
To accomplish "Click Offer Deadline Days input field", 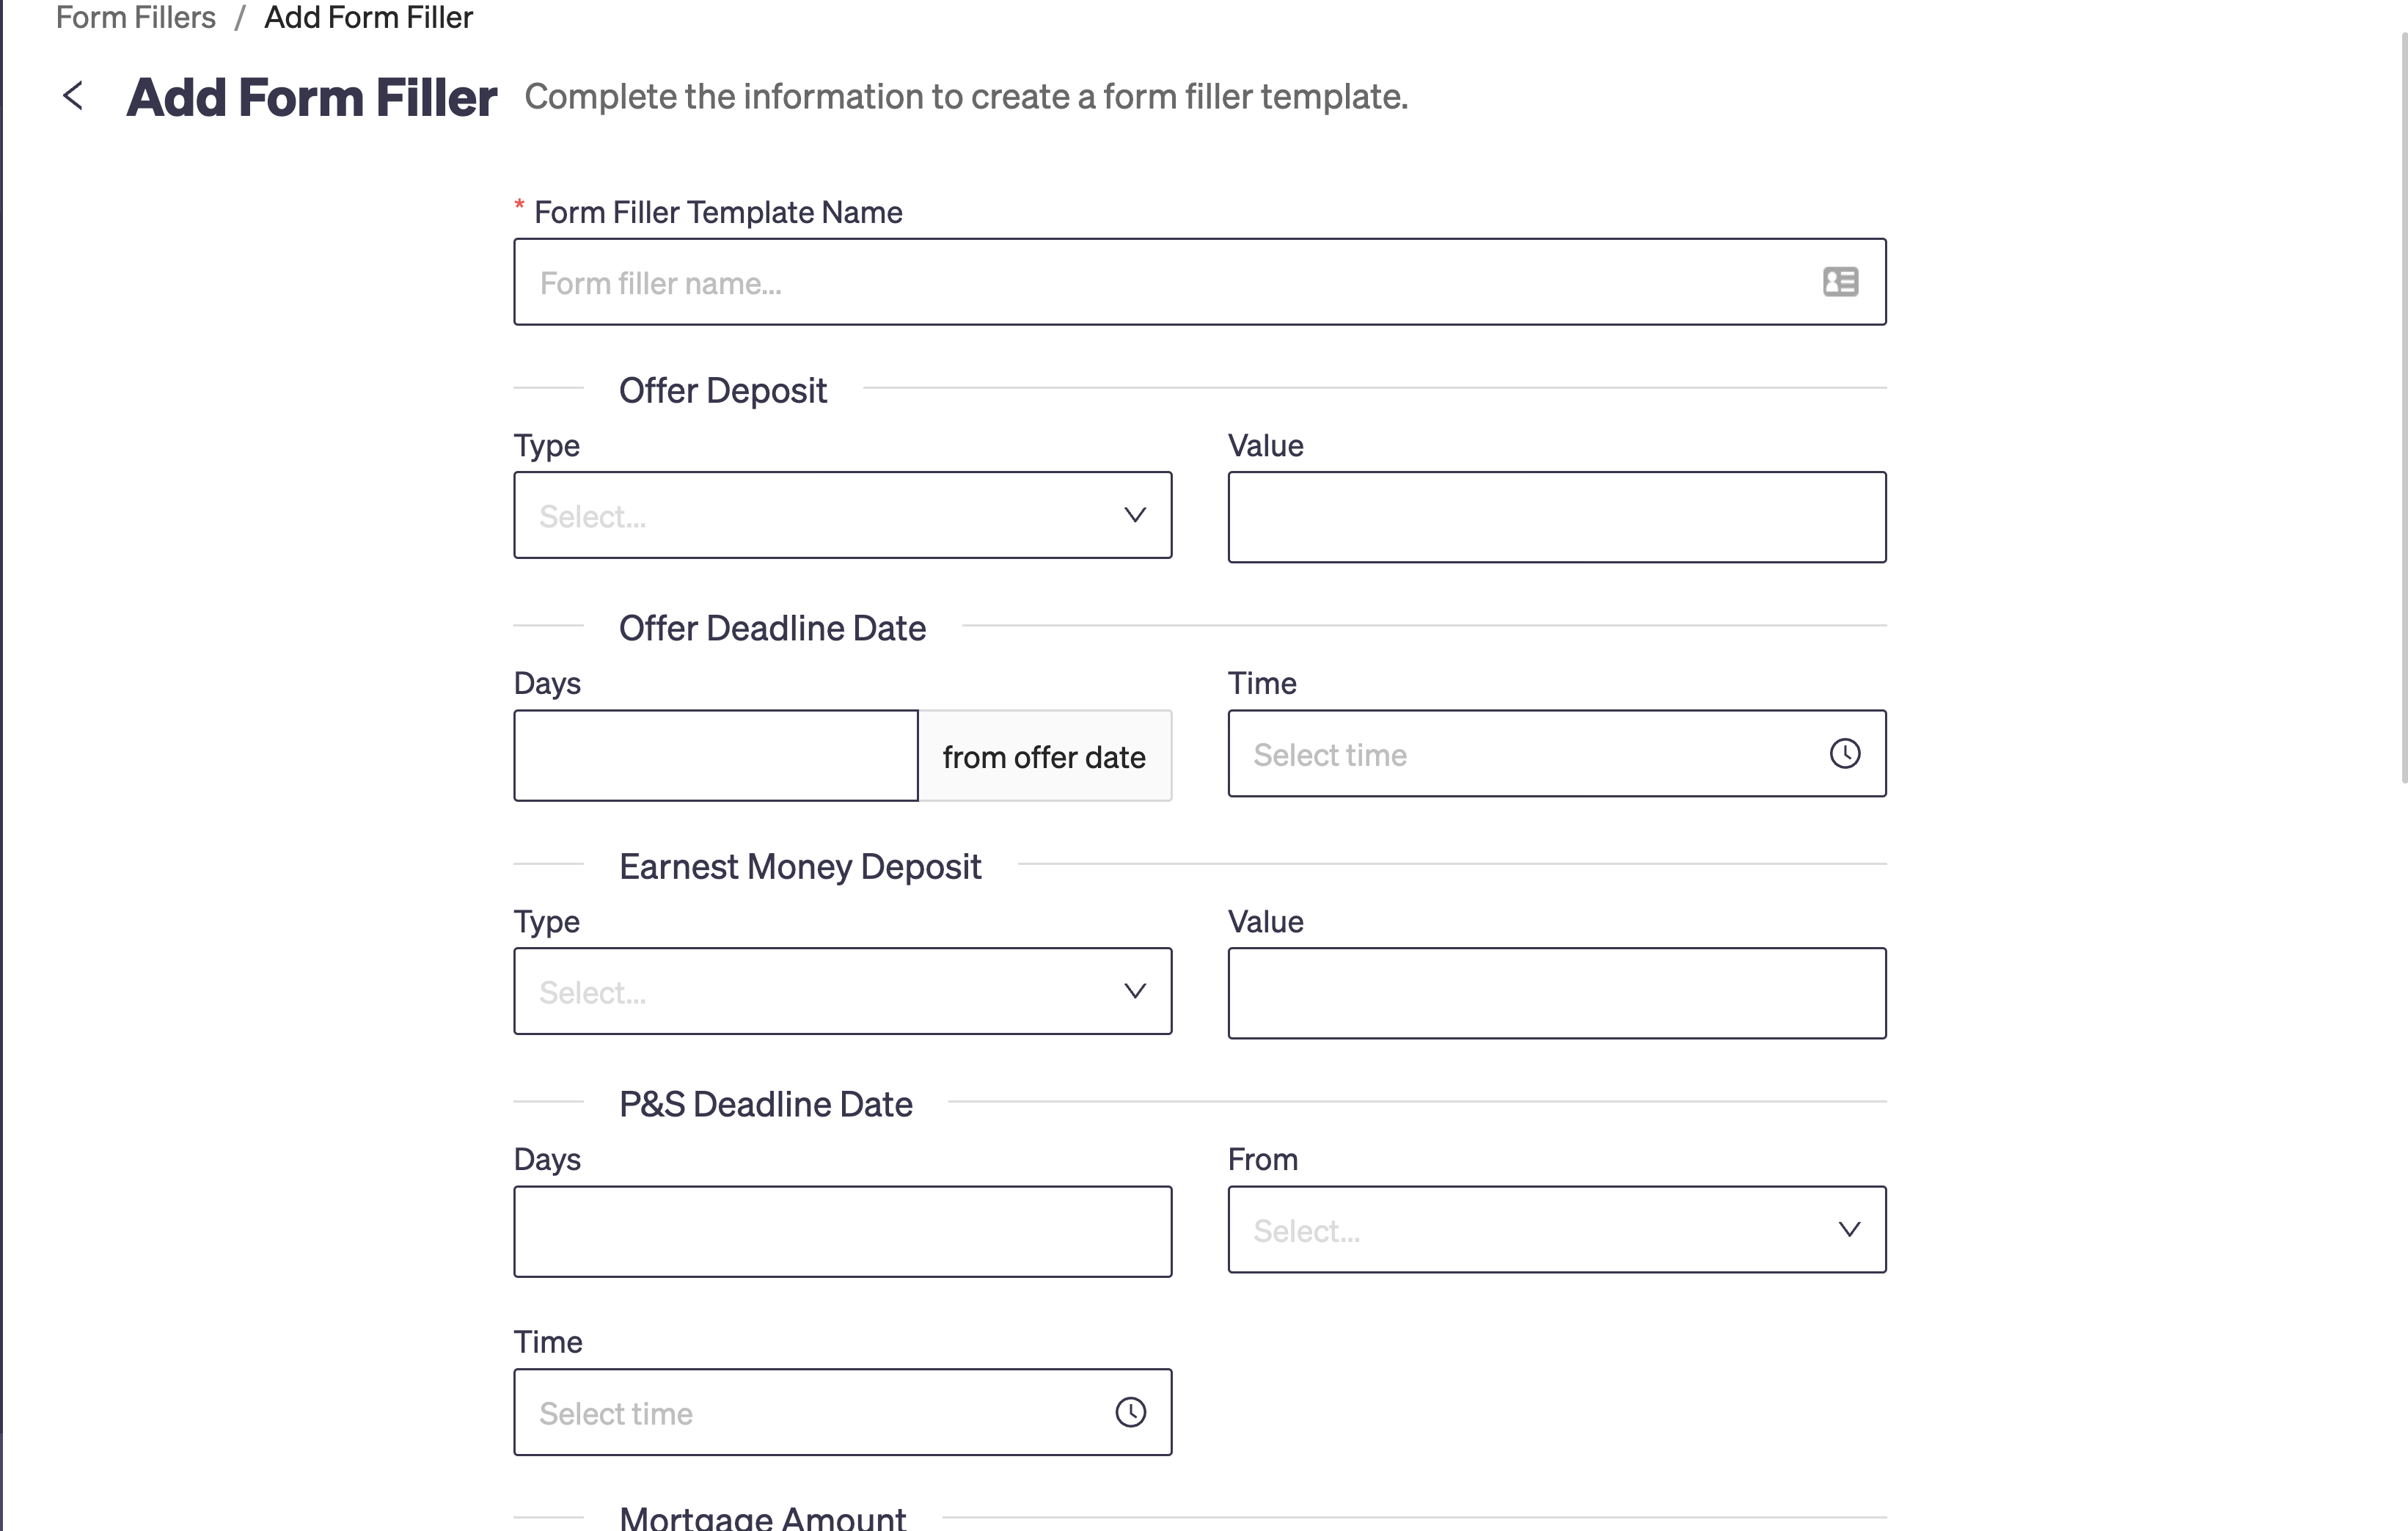I will point(716,756).
